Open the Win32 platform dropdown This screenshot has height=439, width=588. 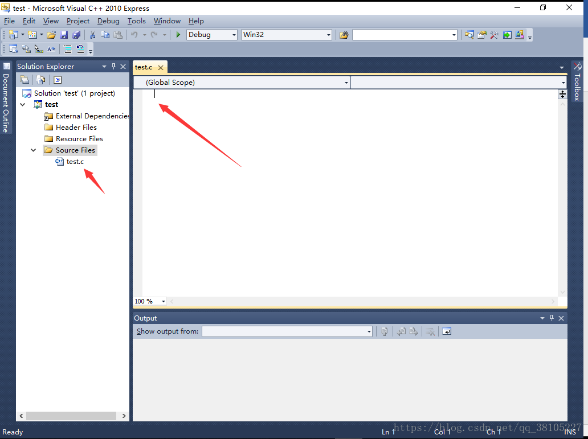329,35
